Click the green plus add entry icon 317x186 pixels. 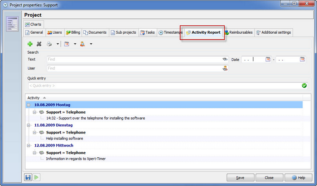[30, 44]
